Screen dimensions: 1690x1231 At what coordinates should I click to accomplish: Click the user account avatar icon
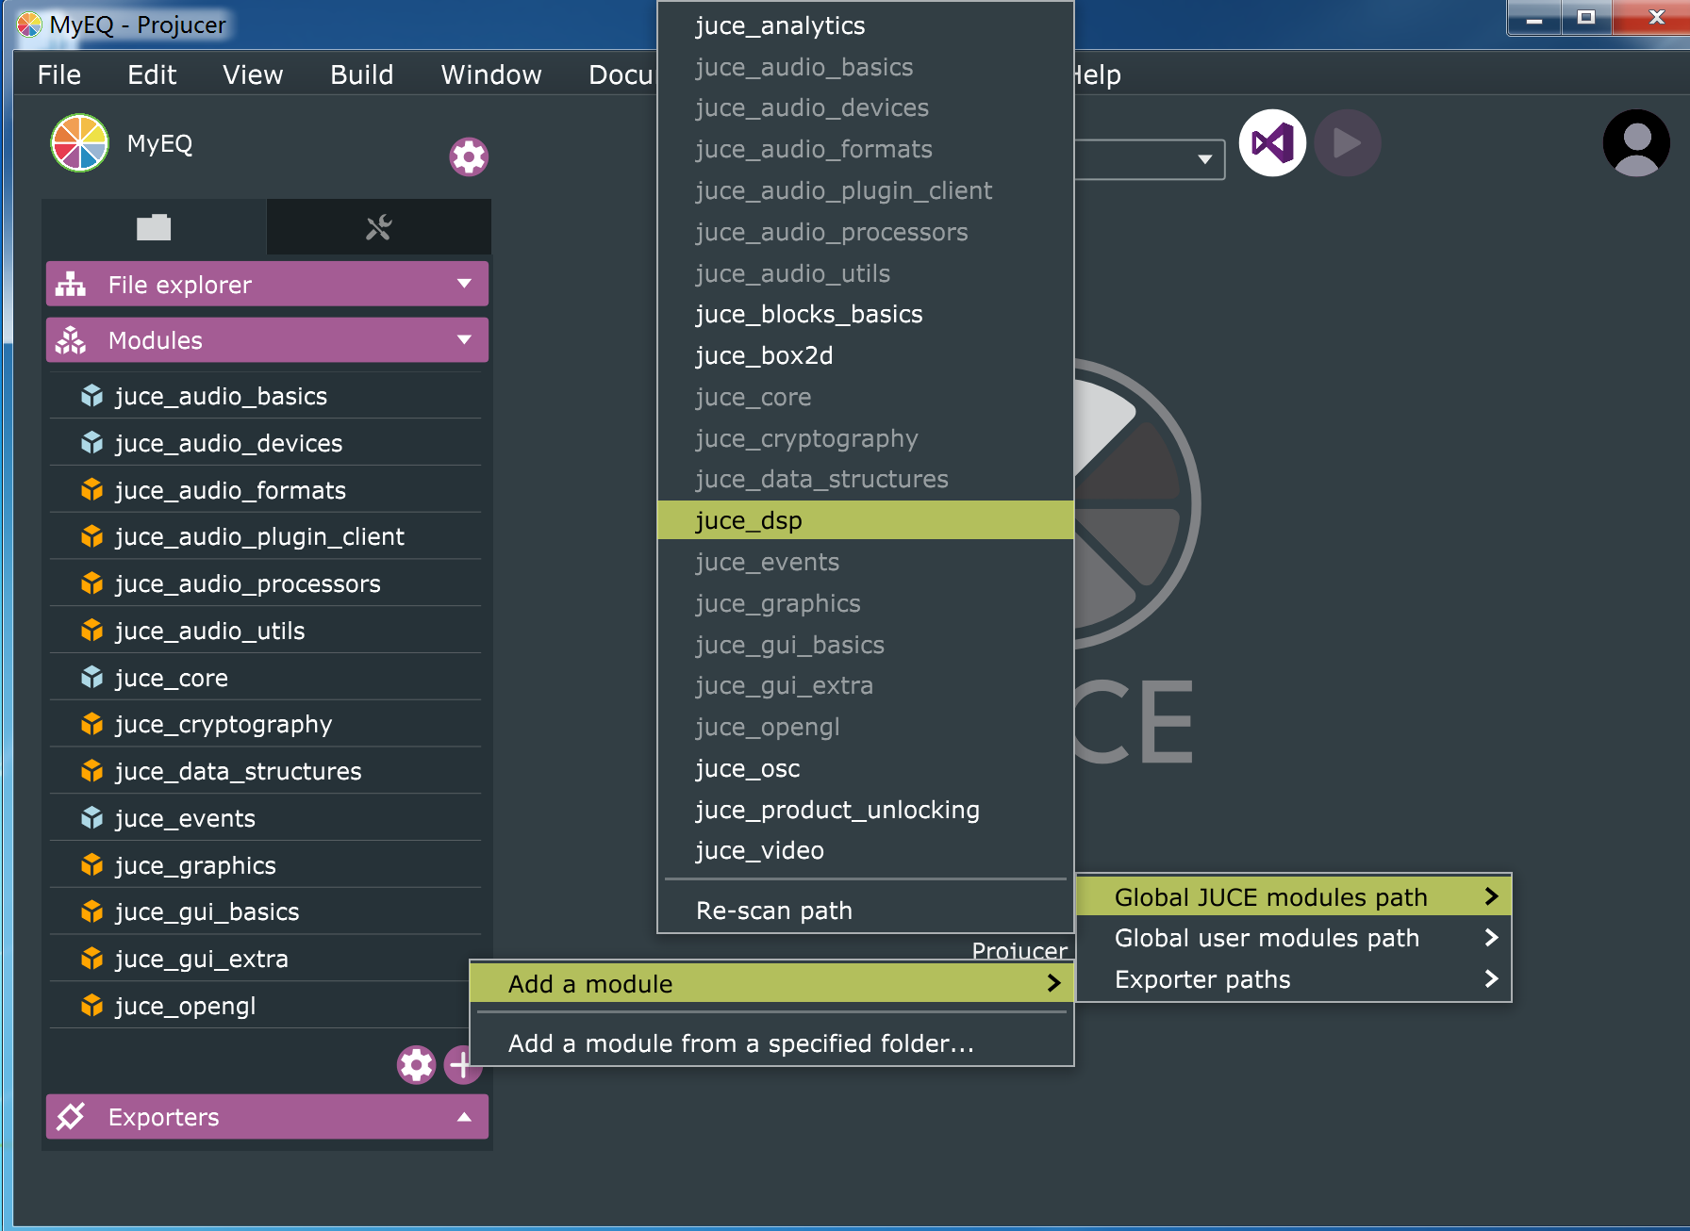(1635, 143)
